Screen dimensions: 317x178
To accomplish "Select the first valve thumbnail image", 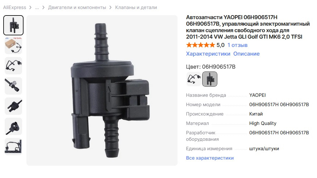I will 13,25.
